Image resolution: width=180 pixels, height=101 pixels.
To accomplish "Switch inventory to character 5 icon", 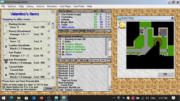I will 84,61.
